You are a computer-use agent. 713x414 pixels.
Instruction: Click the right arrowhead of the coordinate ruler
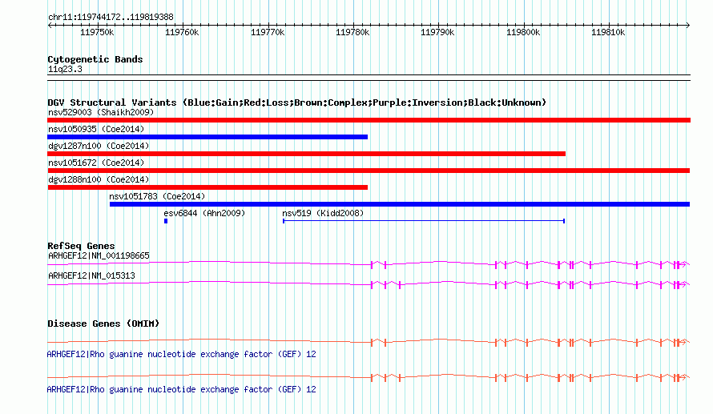688,26
